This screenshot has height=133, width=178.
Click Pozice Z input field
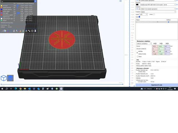click(167, 46)
